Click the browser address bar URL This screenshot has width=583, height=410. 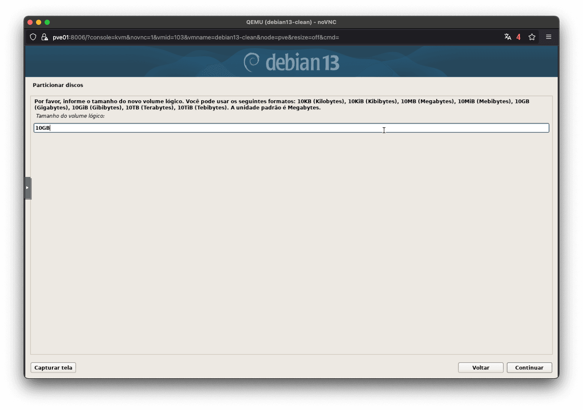[196, 37]
